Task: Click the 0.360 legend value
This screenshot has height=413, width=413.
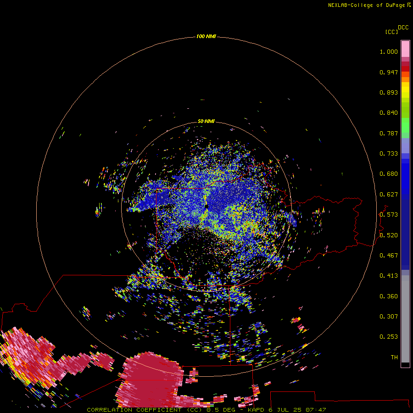Action: pyautogui.click(x=389, y=296)
